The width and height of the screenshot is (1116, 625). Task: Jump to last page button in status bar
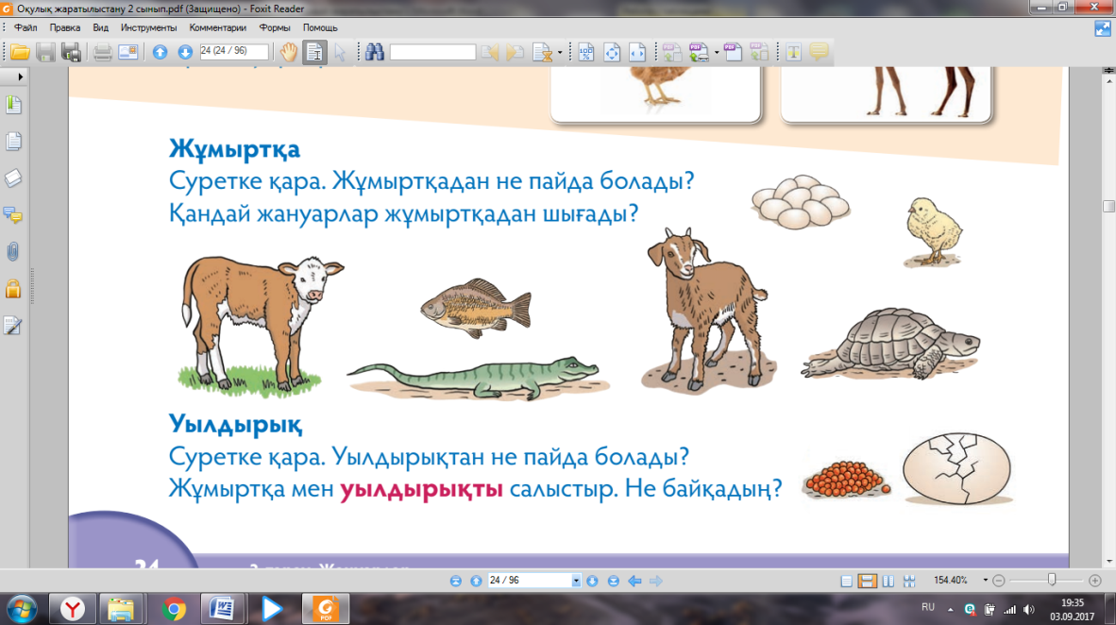(613, 581)
